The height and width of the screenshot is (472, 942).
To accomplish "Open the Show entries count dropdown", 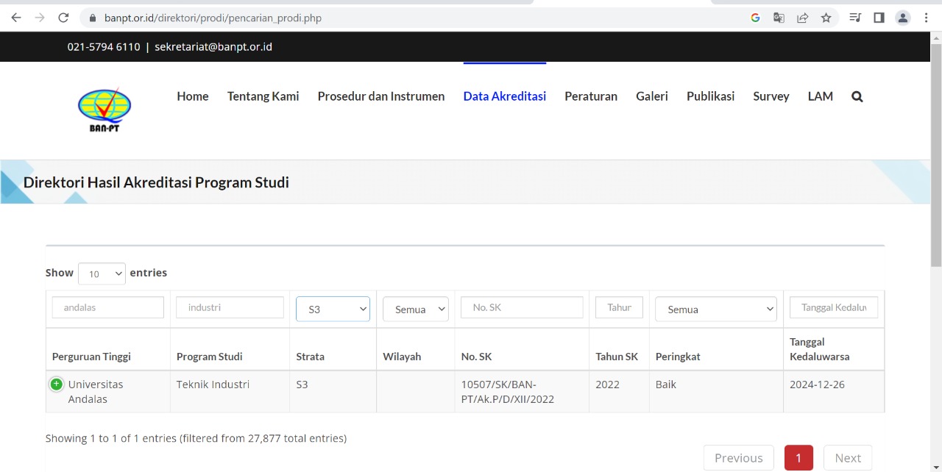I will [x=102, y=273].
